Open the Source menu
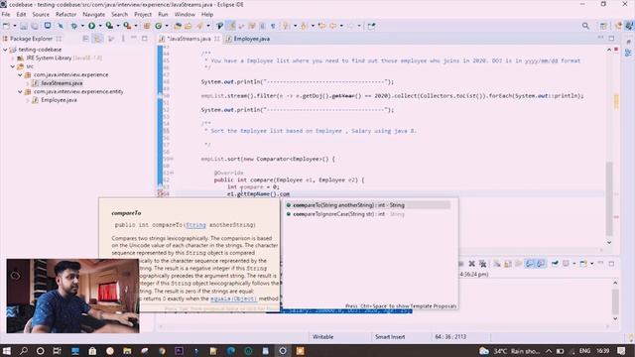The width and height of the screenshot is (635, 357). 41,14
